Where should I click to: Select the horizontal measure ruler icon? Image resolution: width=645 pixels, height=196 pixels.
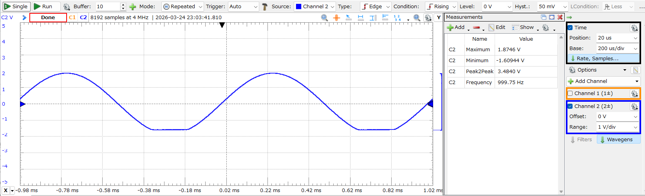click(x=361, y=18)
